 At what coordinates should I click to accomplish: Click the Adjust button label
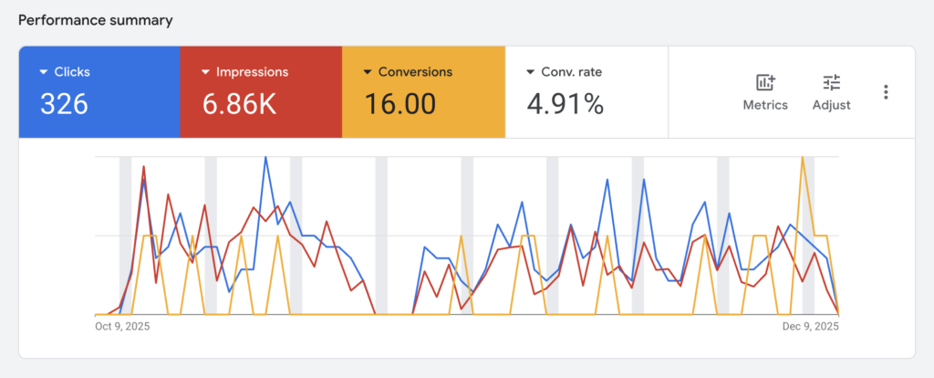click(x=831, y=105)
